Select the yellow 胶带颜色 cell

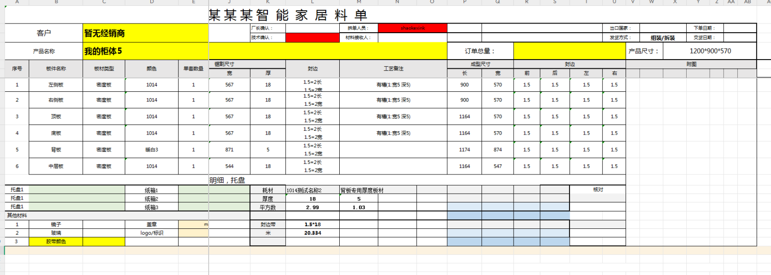point(56,241)
